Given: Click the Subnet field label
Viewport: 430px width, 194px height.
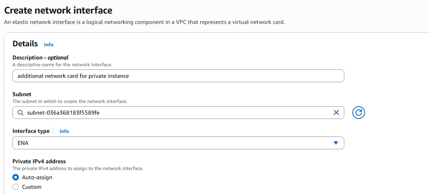Looking at the screenshot, I should click(22, 95).
